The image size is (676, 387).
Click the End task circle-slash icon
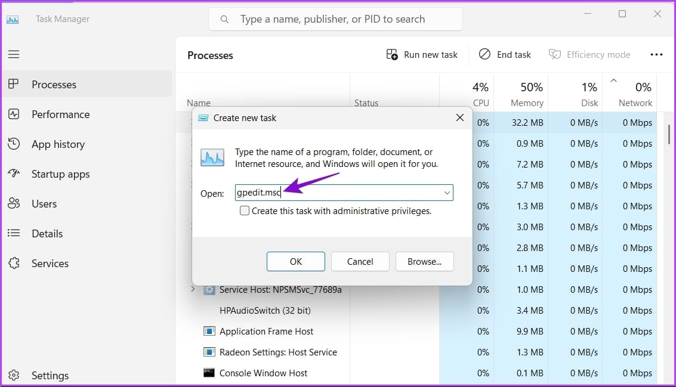click(x=484, y=54)
